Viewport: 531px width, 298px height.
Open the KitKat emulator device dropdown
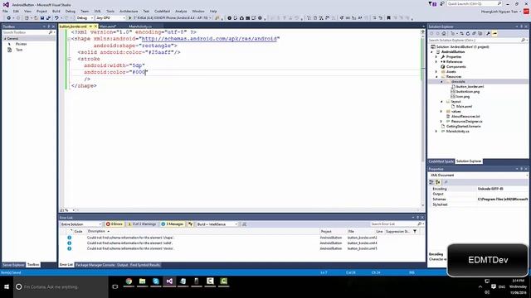click(x=173, y=18)
